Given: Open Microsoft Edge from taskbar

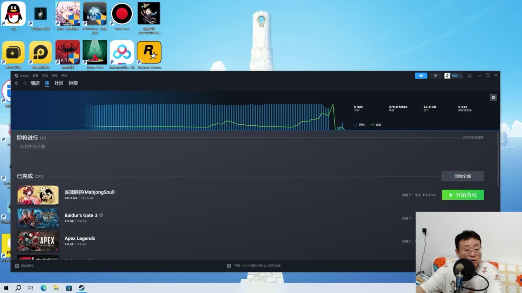Looking at the screenshot, I should coord(44,288).
